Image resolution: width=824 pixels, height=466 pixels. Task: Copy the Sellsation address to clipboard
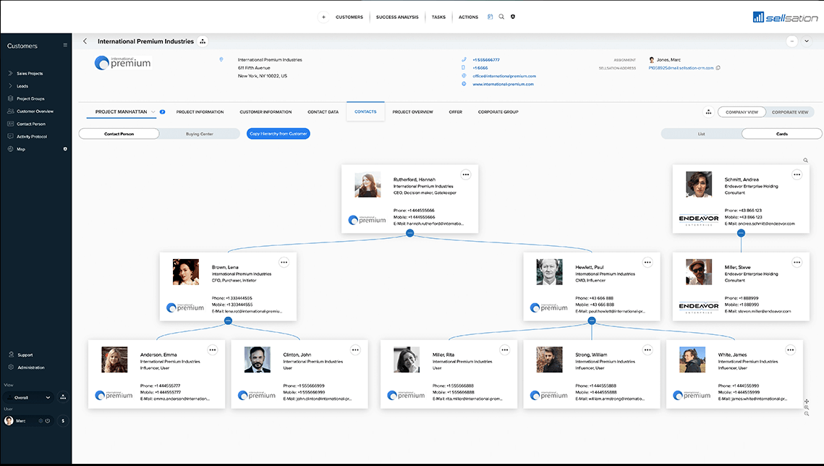click(718, 68)
